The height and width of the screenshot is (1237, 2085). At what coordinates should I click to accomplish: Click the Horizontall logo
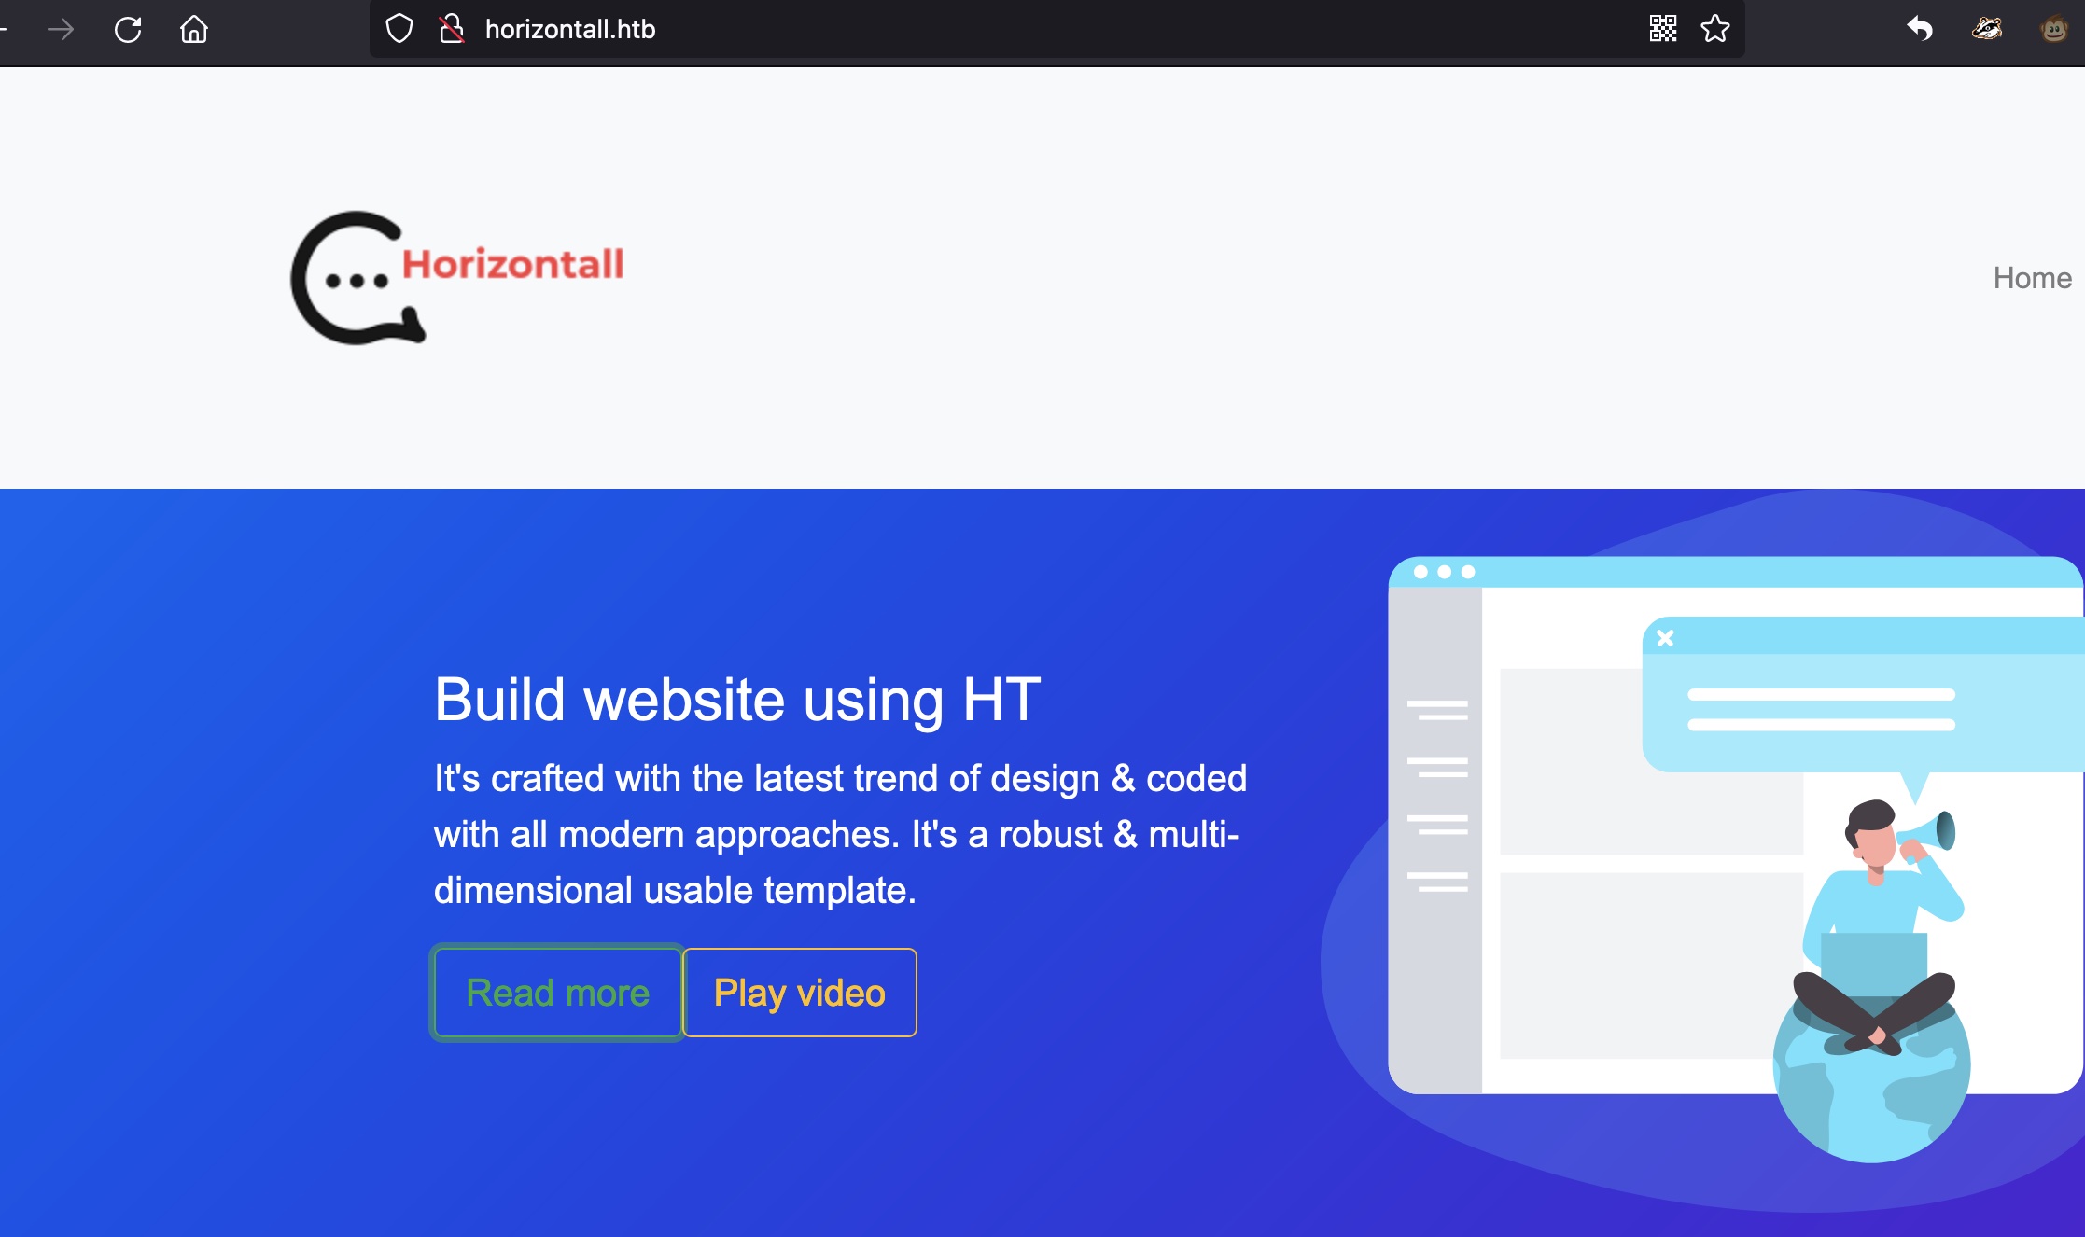pos(456,277)
